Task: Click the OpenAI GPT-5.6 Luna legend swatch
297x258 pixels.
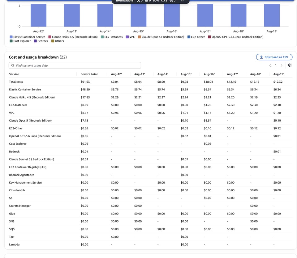Action: click(x=209, y=37)
